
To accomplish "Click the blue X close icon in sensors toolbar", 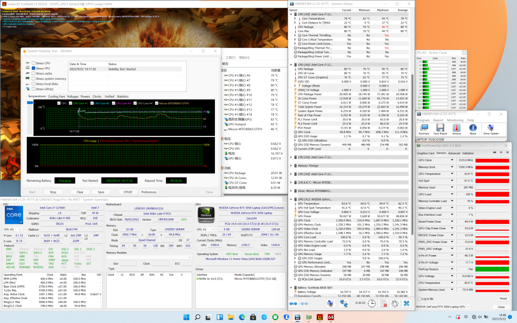I will coord(406,303).
